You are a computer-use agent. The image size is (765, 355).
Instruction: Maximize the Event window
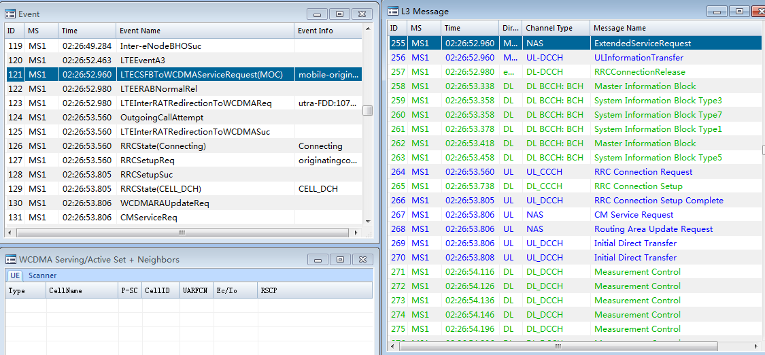tap(339, 14)
